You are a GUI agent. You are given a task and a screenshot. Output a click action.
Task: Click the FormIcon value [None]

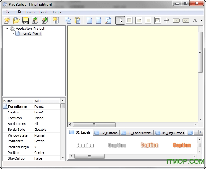47,118
